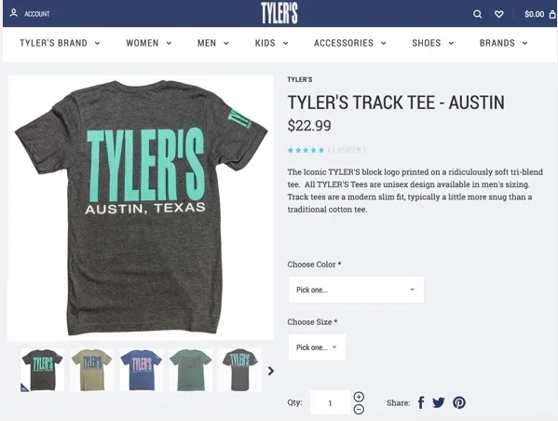Click the TYLER'S brand link above title
The image size is (558, 421).
(x=300, y=79)
